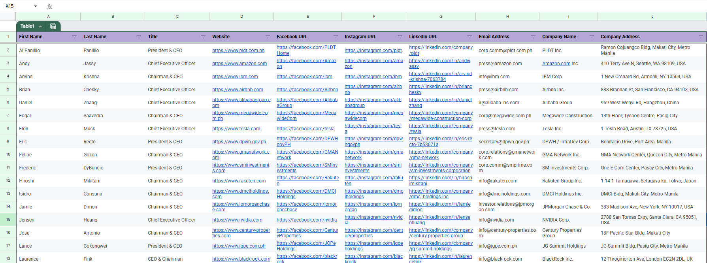
Task: Select the cell containing 18F Pacific Star Bldg
Action: point(652,233)
